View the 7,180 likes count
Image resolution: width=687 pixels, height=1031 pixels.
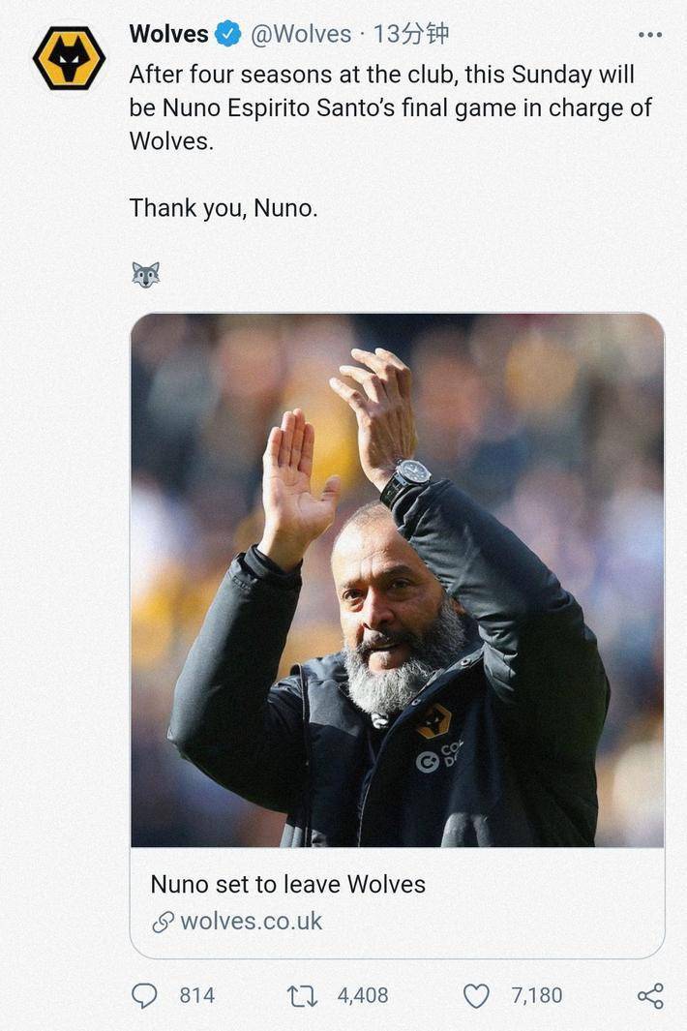pyautogui.click(x=537, y=995)
